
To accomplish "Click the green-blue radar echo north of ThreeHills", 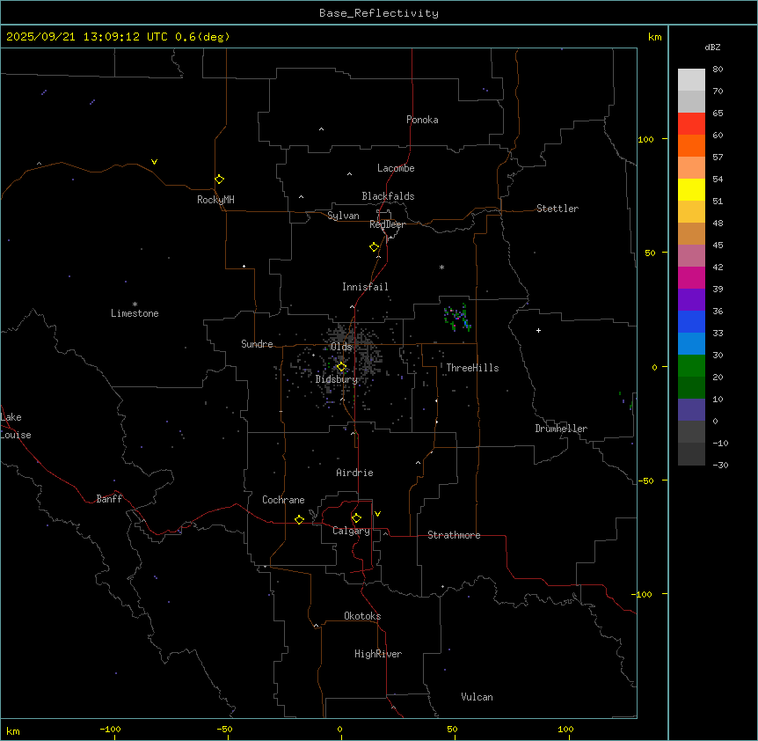I will pyautogui.click(x=456, y=317).
